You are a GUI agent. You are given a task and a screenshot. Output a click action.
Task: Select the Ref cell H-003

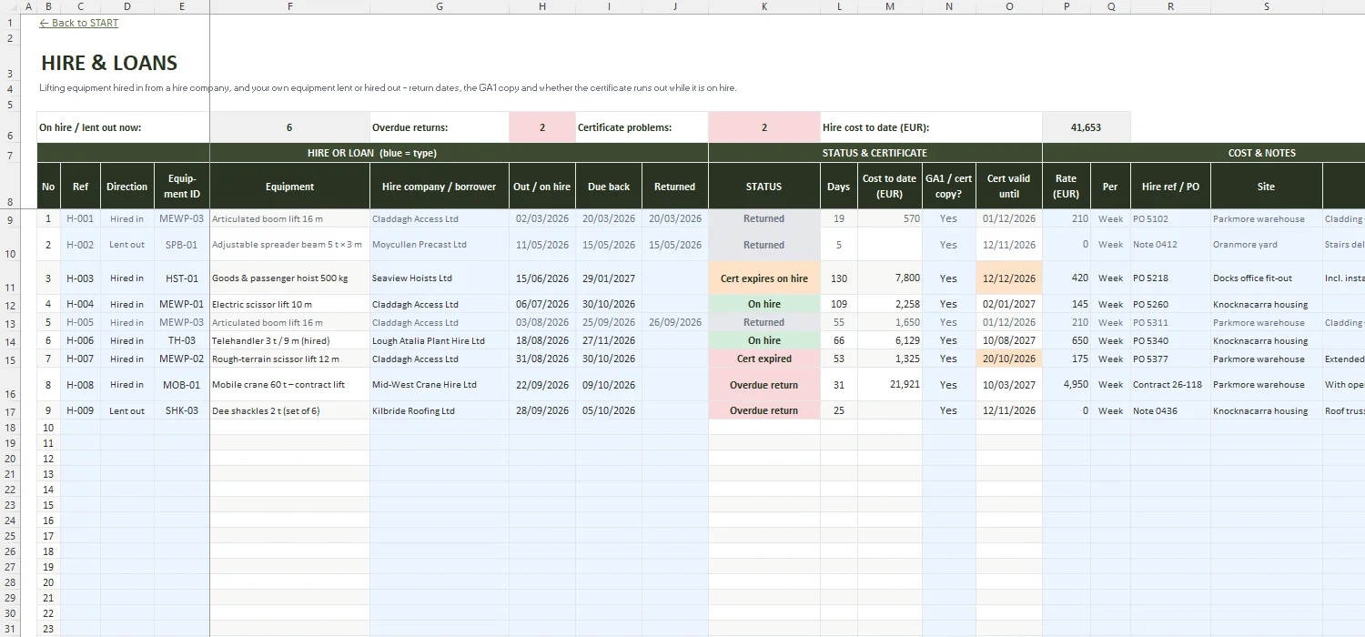tap(80, 278)
